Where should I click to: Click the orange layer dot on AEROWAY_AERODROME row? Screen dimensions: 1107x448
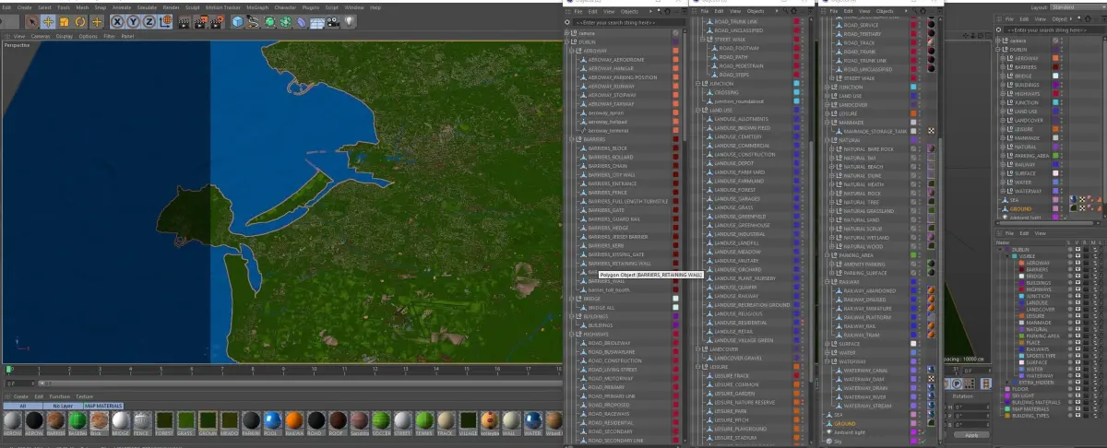(675, 60)
